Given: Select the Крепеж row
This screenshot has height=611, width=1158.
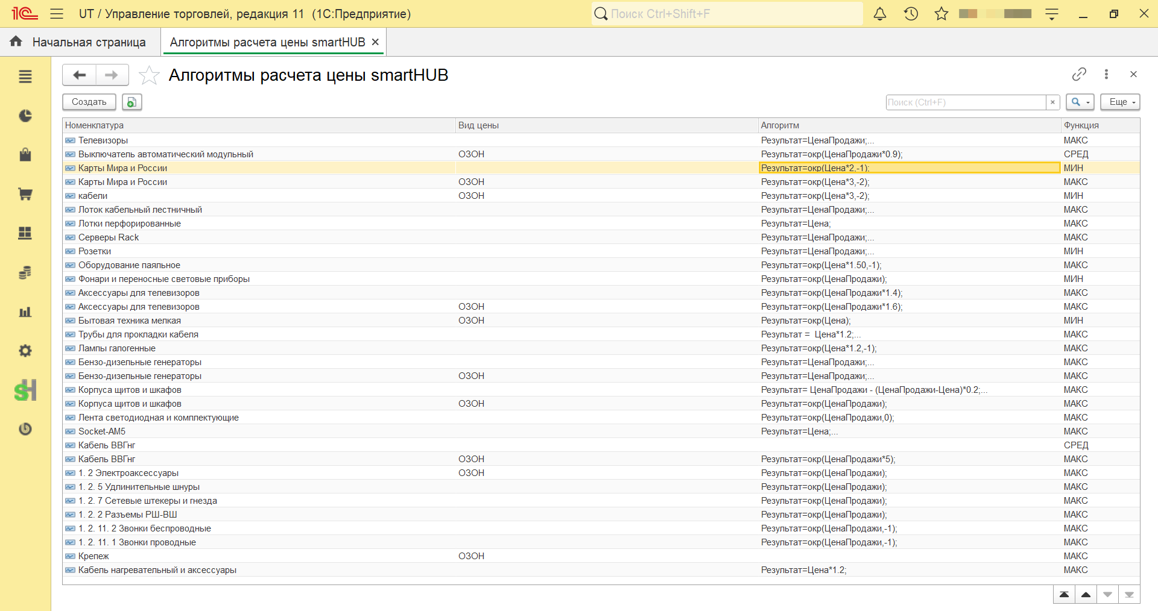Looking at the screenshot, I should click(x=601, y=556).
